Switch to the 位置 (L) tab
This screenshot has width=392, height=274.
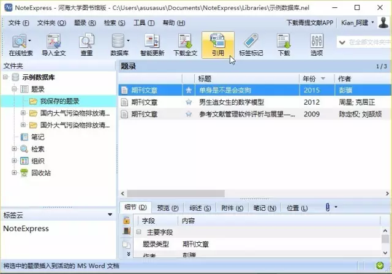[297, 208]
